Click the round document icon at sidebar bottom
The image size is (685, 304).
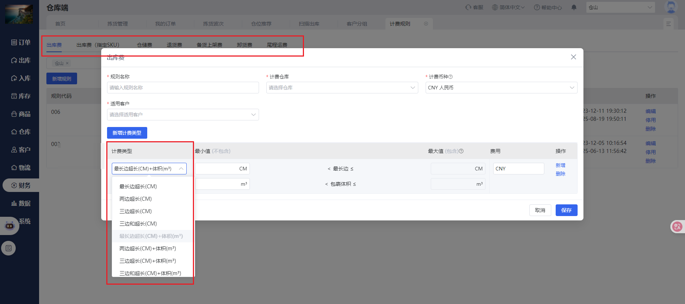[8, 248]
